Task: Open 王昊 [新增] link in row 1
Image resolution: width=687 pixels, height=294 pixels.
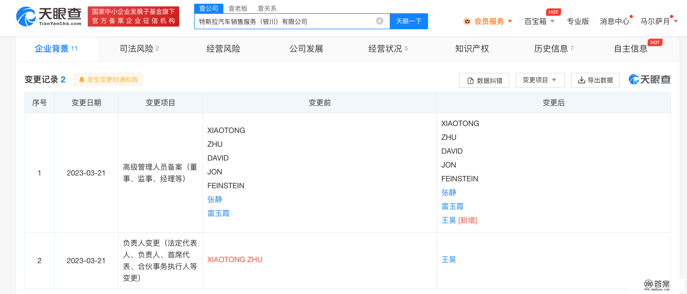Action: (459, 220)
